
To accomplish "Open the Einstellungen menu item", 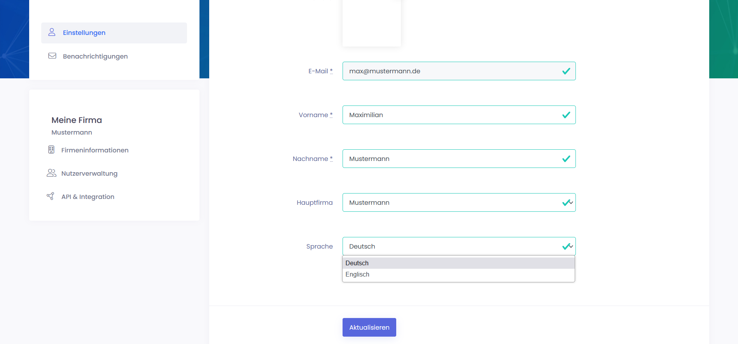I will pyautogui.click(x=84, y=33).
